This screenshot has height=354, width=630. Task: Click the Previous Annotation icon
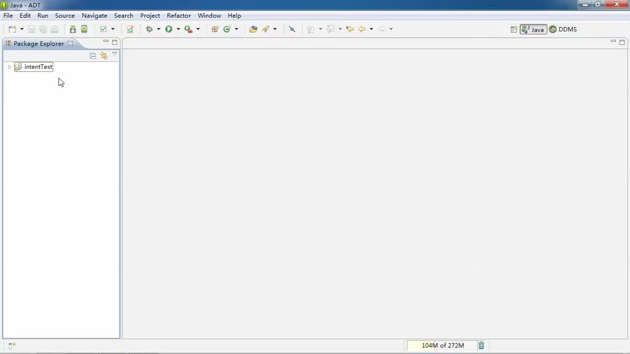330,29
